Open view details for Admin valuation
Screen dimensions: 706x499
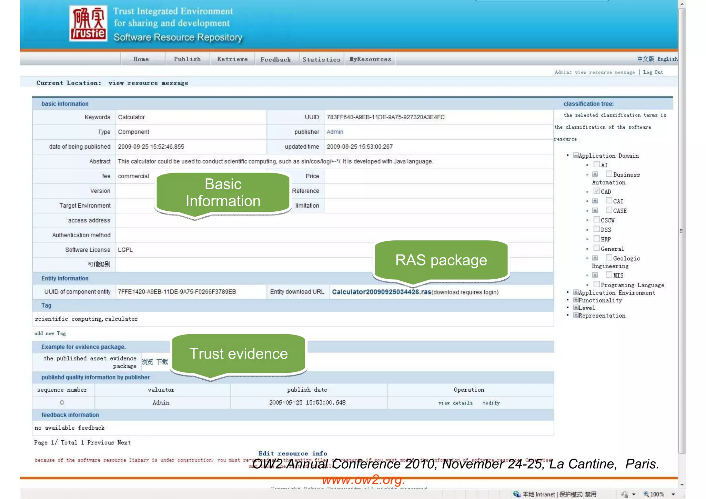(x=455, y=403)
